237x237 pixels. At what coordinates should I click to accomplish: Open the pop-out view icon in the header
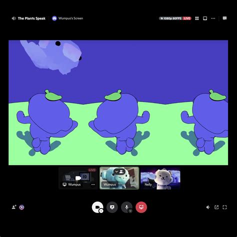coord(205,18)
